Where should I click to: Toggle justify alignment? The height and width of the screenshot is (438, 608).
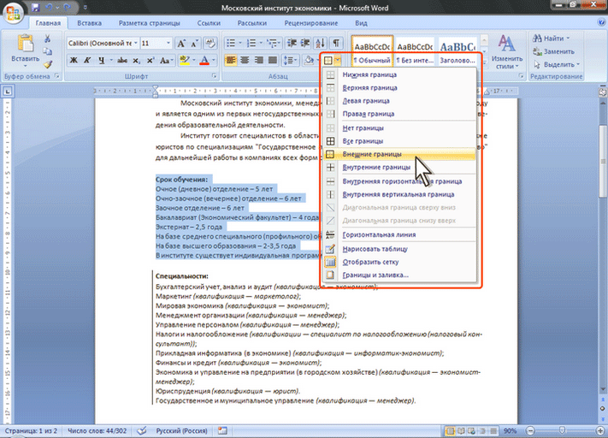click(x=273, y=61)
